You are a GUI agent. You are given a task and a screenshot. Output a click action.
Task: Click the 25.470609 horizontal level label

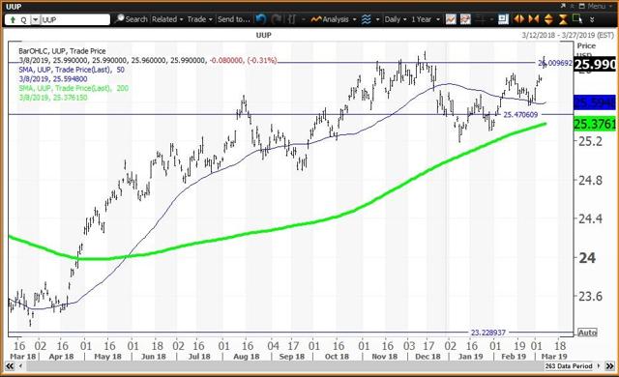520,114
